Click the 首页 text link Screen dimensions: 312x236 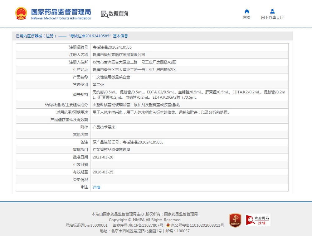coord(247,17)
